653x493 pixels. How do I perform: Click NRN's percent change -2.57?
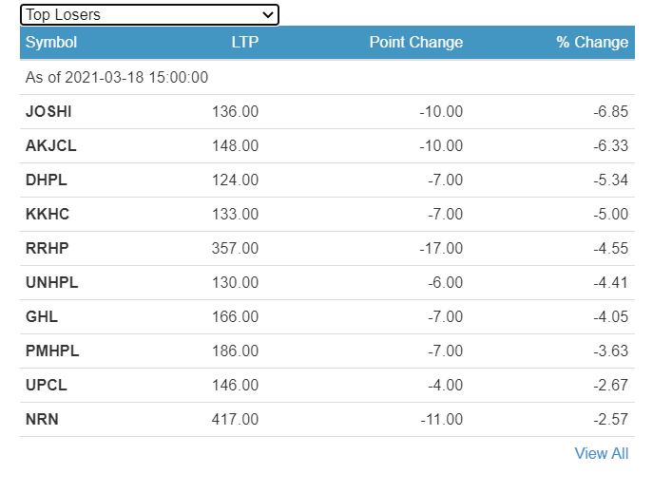[610, 419]
